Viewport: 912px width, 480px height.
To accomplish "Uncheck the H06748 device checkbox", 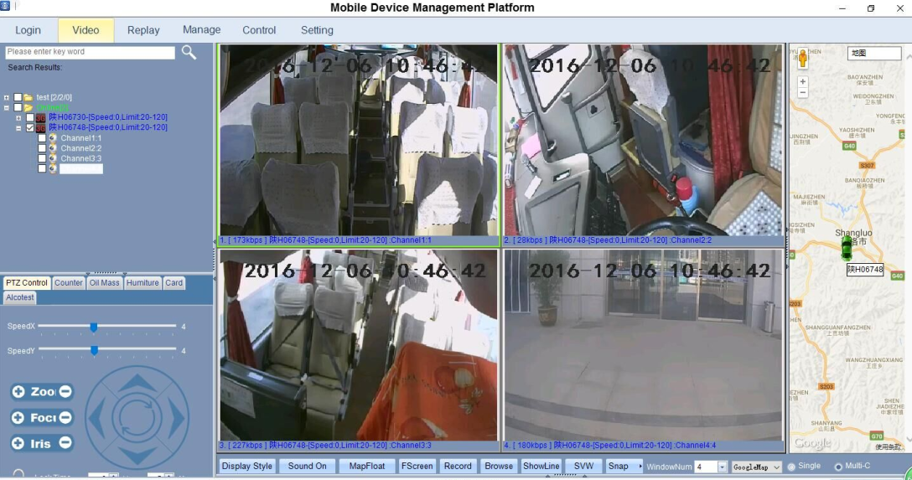I will (30, 128).
